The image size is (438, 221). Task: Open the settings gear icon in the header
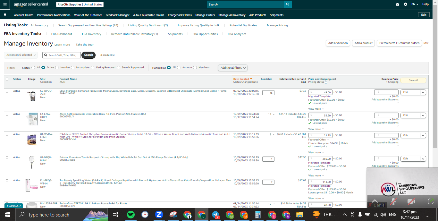405,4
